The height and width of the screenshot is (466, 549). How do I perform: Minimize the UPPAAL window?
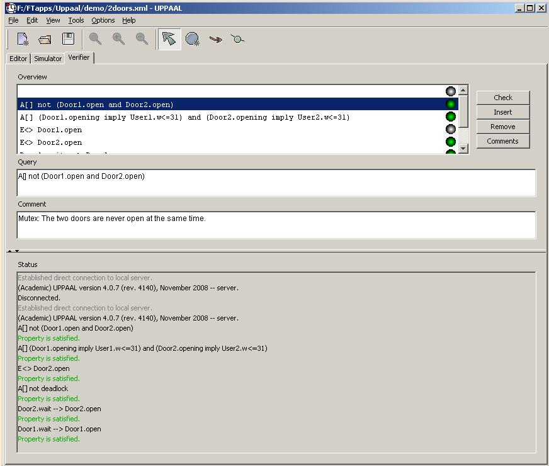click(x=519, y=8)
